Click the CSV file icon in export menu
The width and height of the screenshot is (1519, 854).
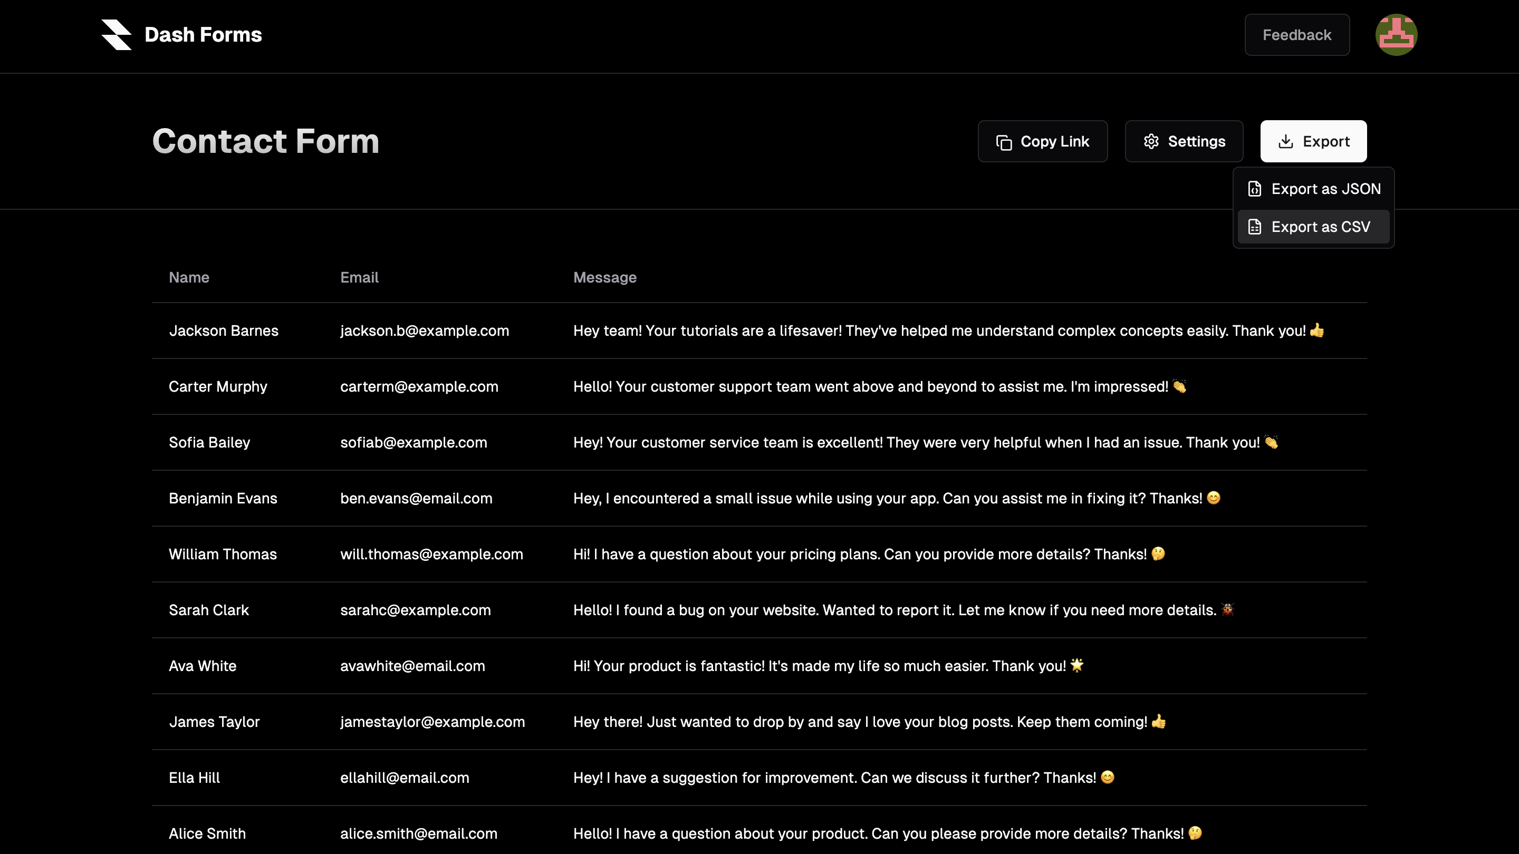pos(1254,227)
